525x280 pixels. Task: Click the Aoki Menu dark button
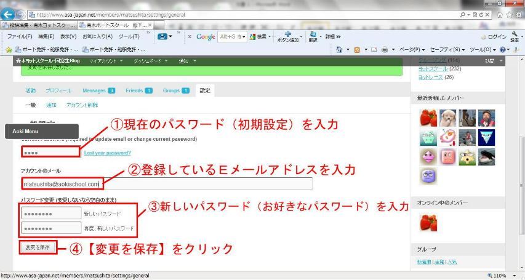(x=41, y=131)
